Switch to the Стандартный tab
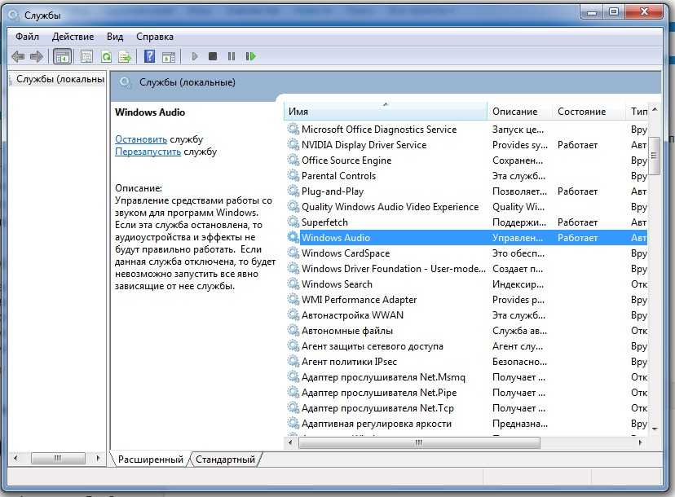 click(226, 460)
